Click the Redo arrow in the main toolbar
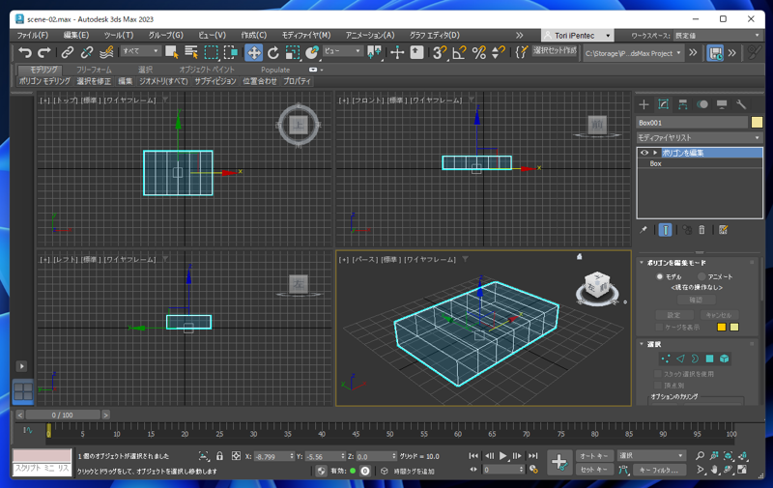 [x=44, y=52]
